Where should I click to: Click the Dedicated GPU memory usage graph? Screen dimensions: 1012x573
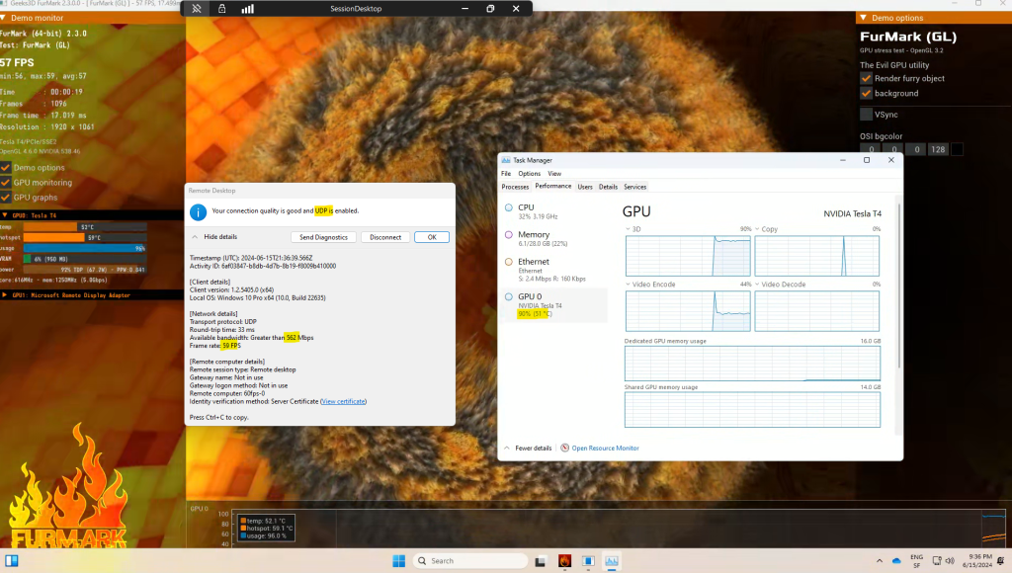tap(752, 364)
